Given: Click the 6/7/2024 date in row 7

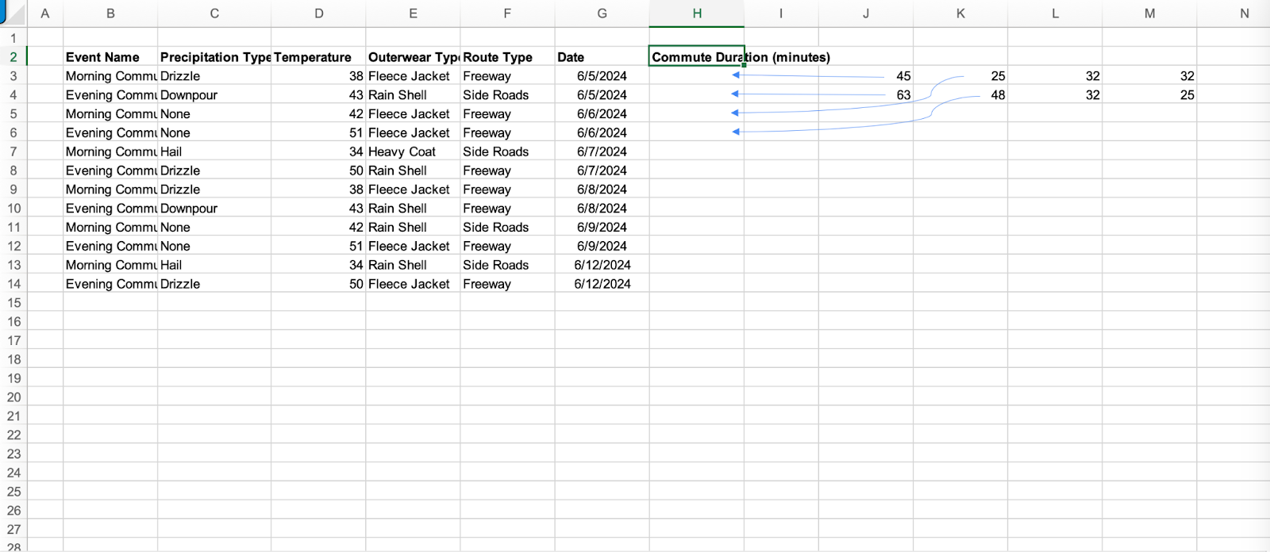Looking at the screenshot, I should tap(602, 151).
